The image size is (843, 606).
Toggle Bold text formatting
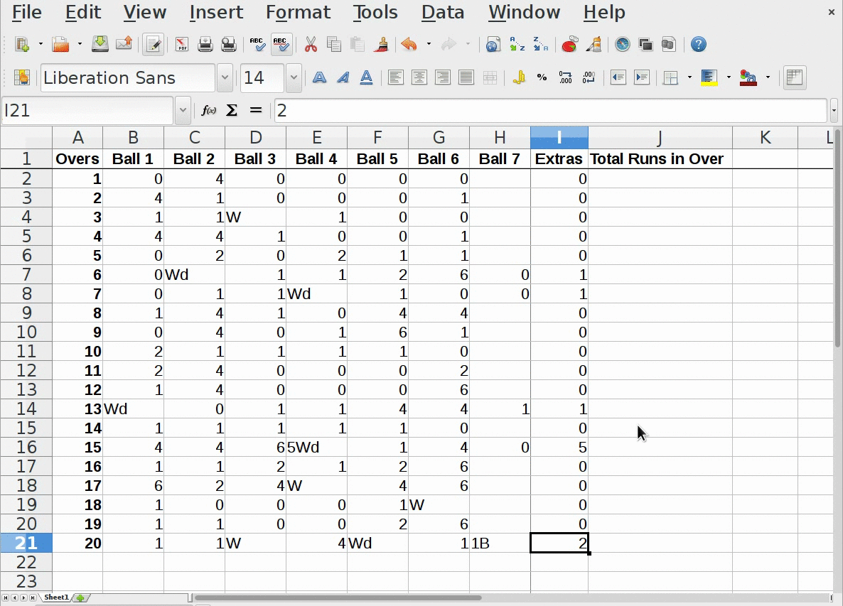320,78
